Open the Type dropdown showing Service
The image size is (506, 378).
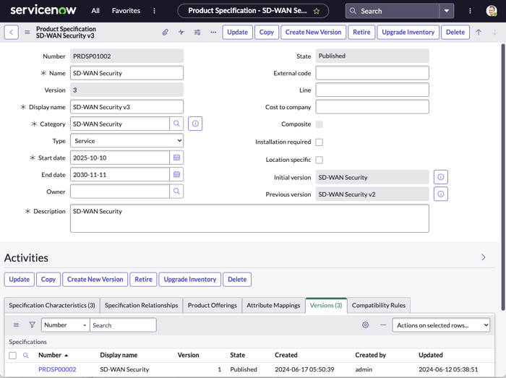click(126, 141)
